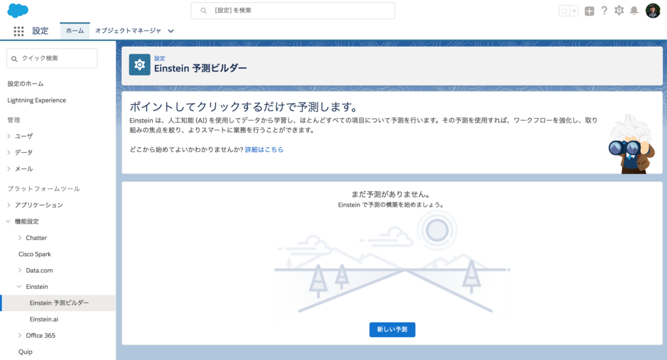This screenshot has height=360, width=667.
Task: Open 設定のホーム in sidebar
Action: pyautogui.click(x=25, y=83)
